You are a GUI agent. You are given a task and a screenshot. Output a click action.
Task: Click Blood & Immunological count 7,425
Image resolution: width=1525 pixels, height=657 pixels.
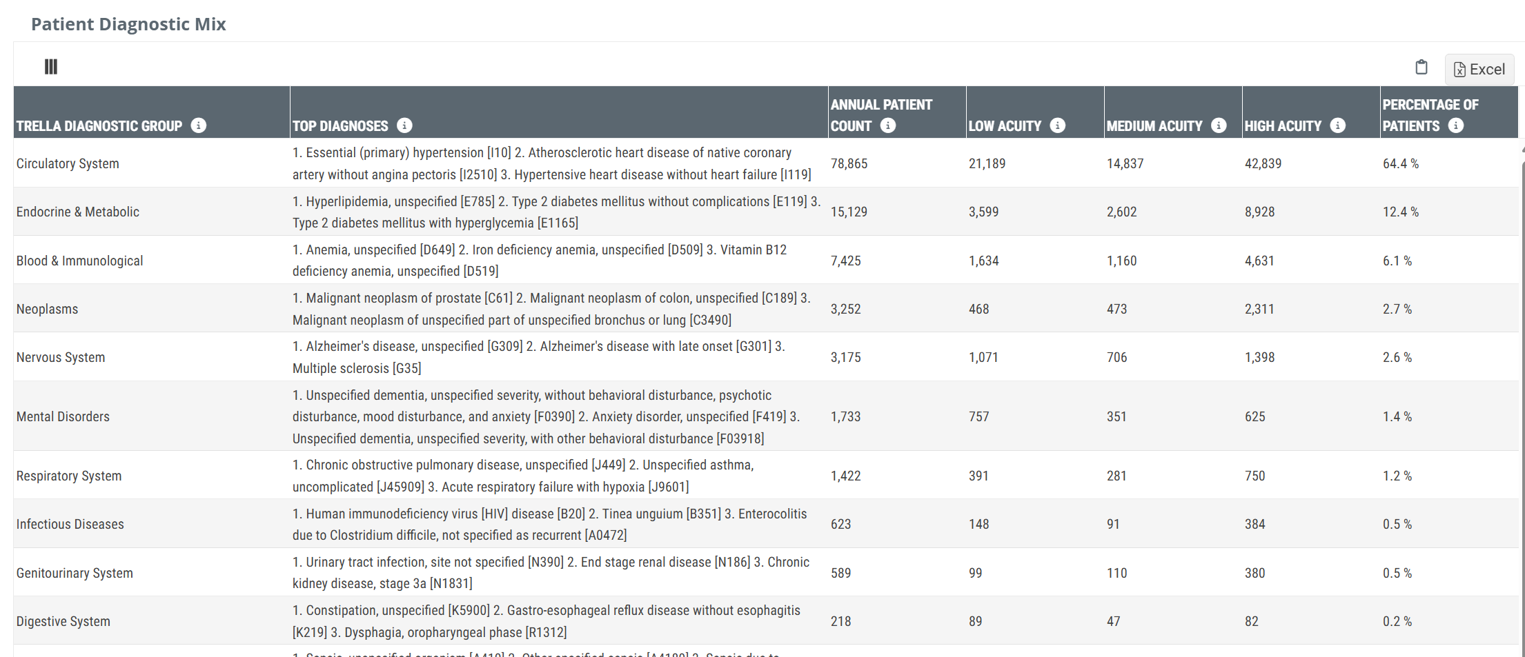[x=846, y=261]
